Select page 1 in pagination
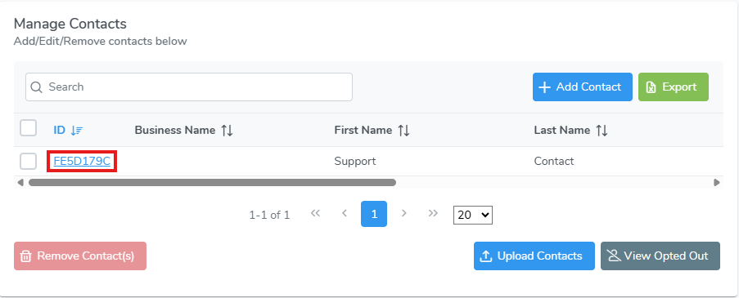This screenshot has height=298, width=739. pos(374,214)
